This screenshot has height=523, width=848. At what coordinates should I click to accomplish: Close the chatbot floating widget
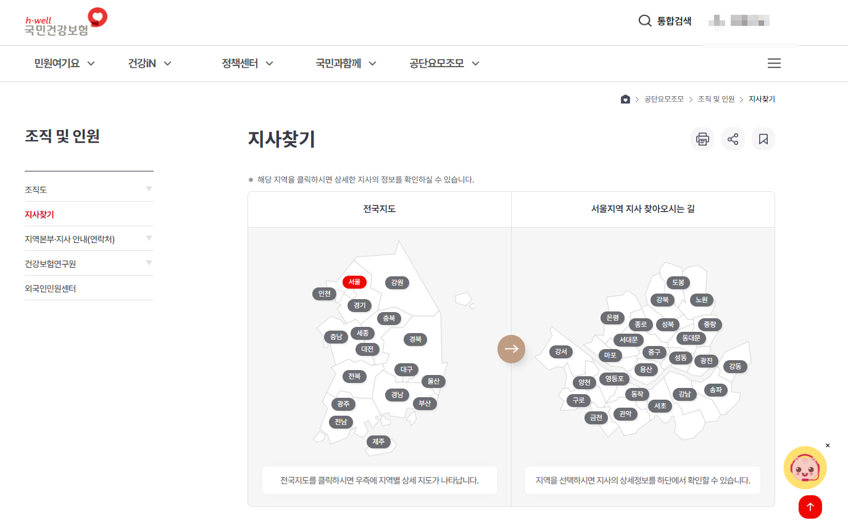point(828,445)
